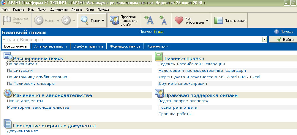Image resolution: width=297 pixels, height=135 pixels.
Task: Open Новые документы link
Action: (25, 101)
